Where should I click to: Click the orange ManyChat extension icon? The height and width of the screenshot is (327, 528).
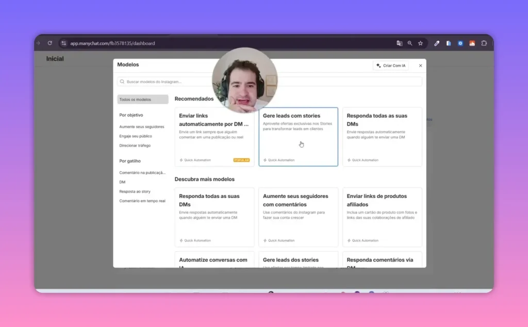(472, 43)
